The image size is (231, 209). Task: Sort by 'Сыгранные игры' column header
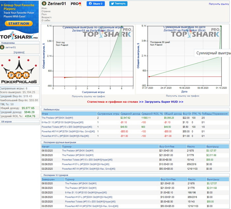tap(108, 114)
